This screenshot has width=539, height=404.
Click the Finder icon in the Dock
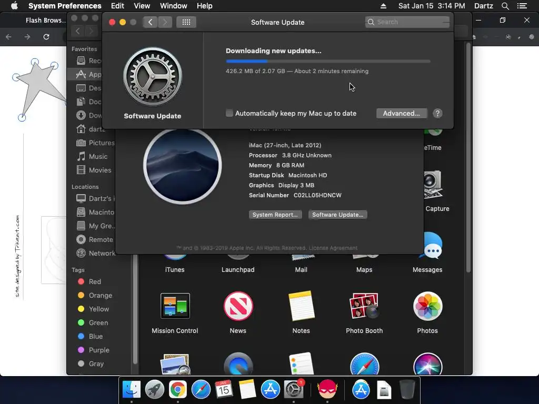(132, 390)
